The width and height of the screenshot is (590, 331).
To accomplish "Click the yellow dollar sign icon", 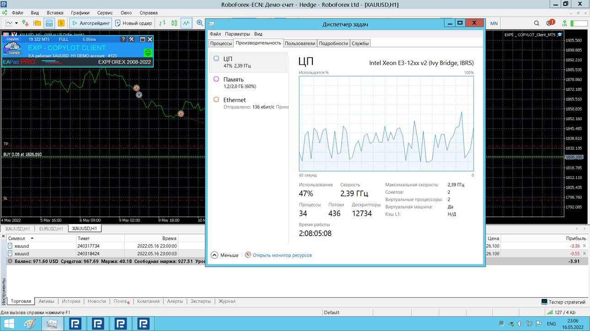I will point(61,23).
